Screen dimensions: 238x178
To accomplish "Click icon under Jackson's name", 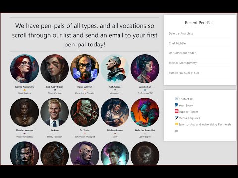I will 55,133.
